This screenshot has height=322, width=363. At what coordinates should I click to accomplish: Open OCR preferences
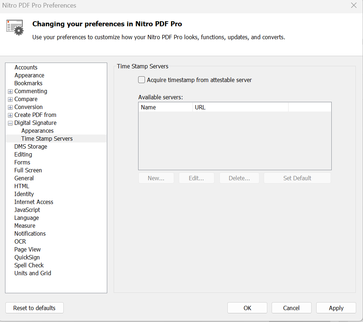[x=20, y=241]
